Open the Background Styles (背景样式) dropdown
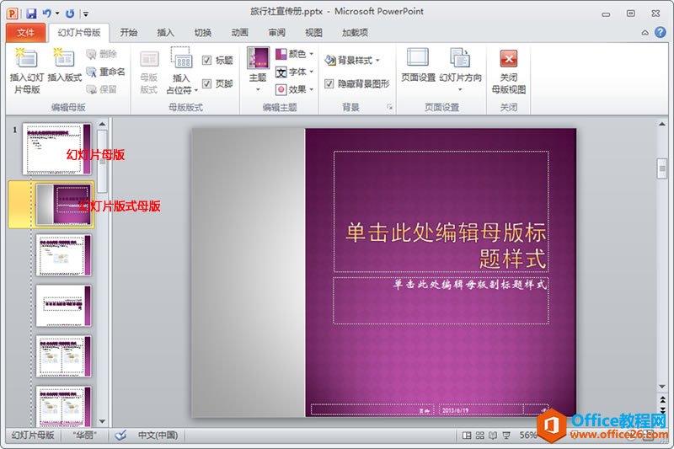The image size is (674, 449). point(353,60)
